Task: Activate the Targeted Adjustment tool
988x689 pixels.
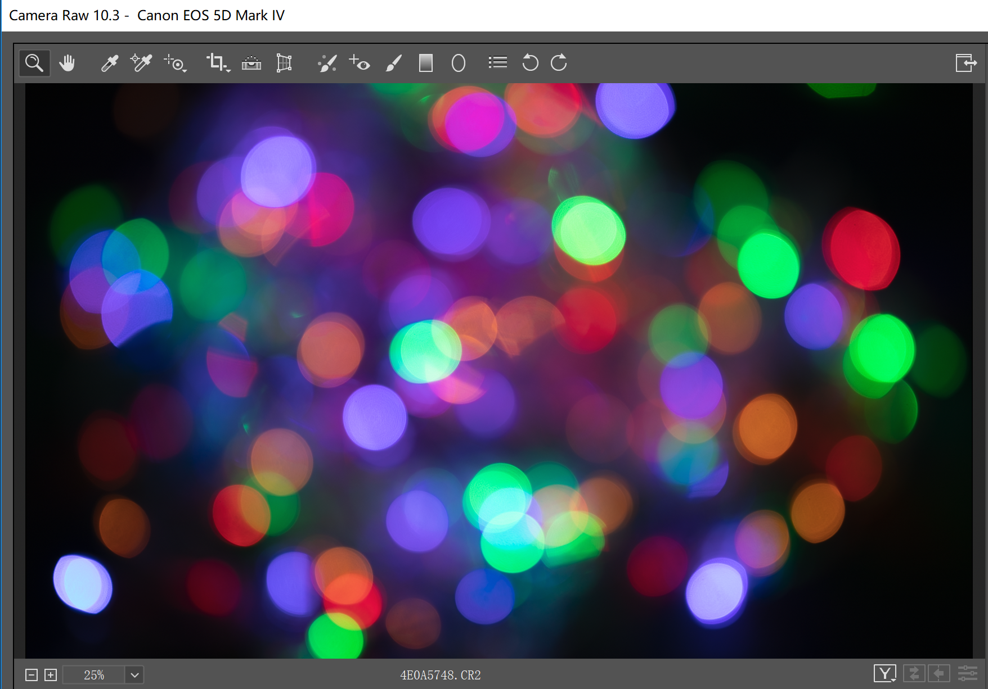Action: click(x=175, y=64)
